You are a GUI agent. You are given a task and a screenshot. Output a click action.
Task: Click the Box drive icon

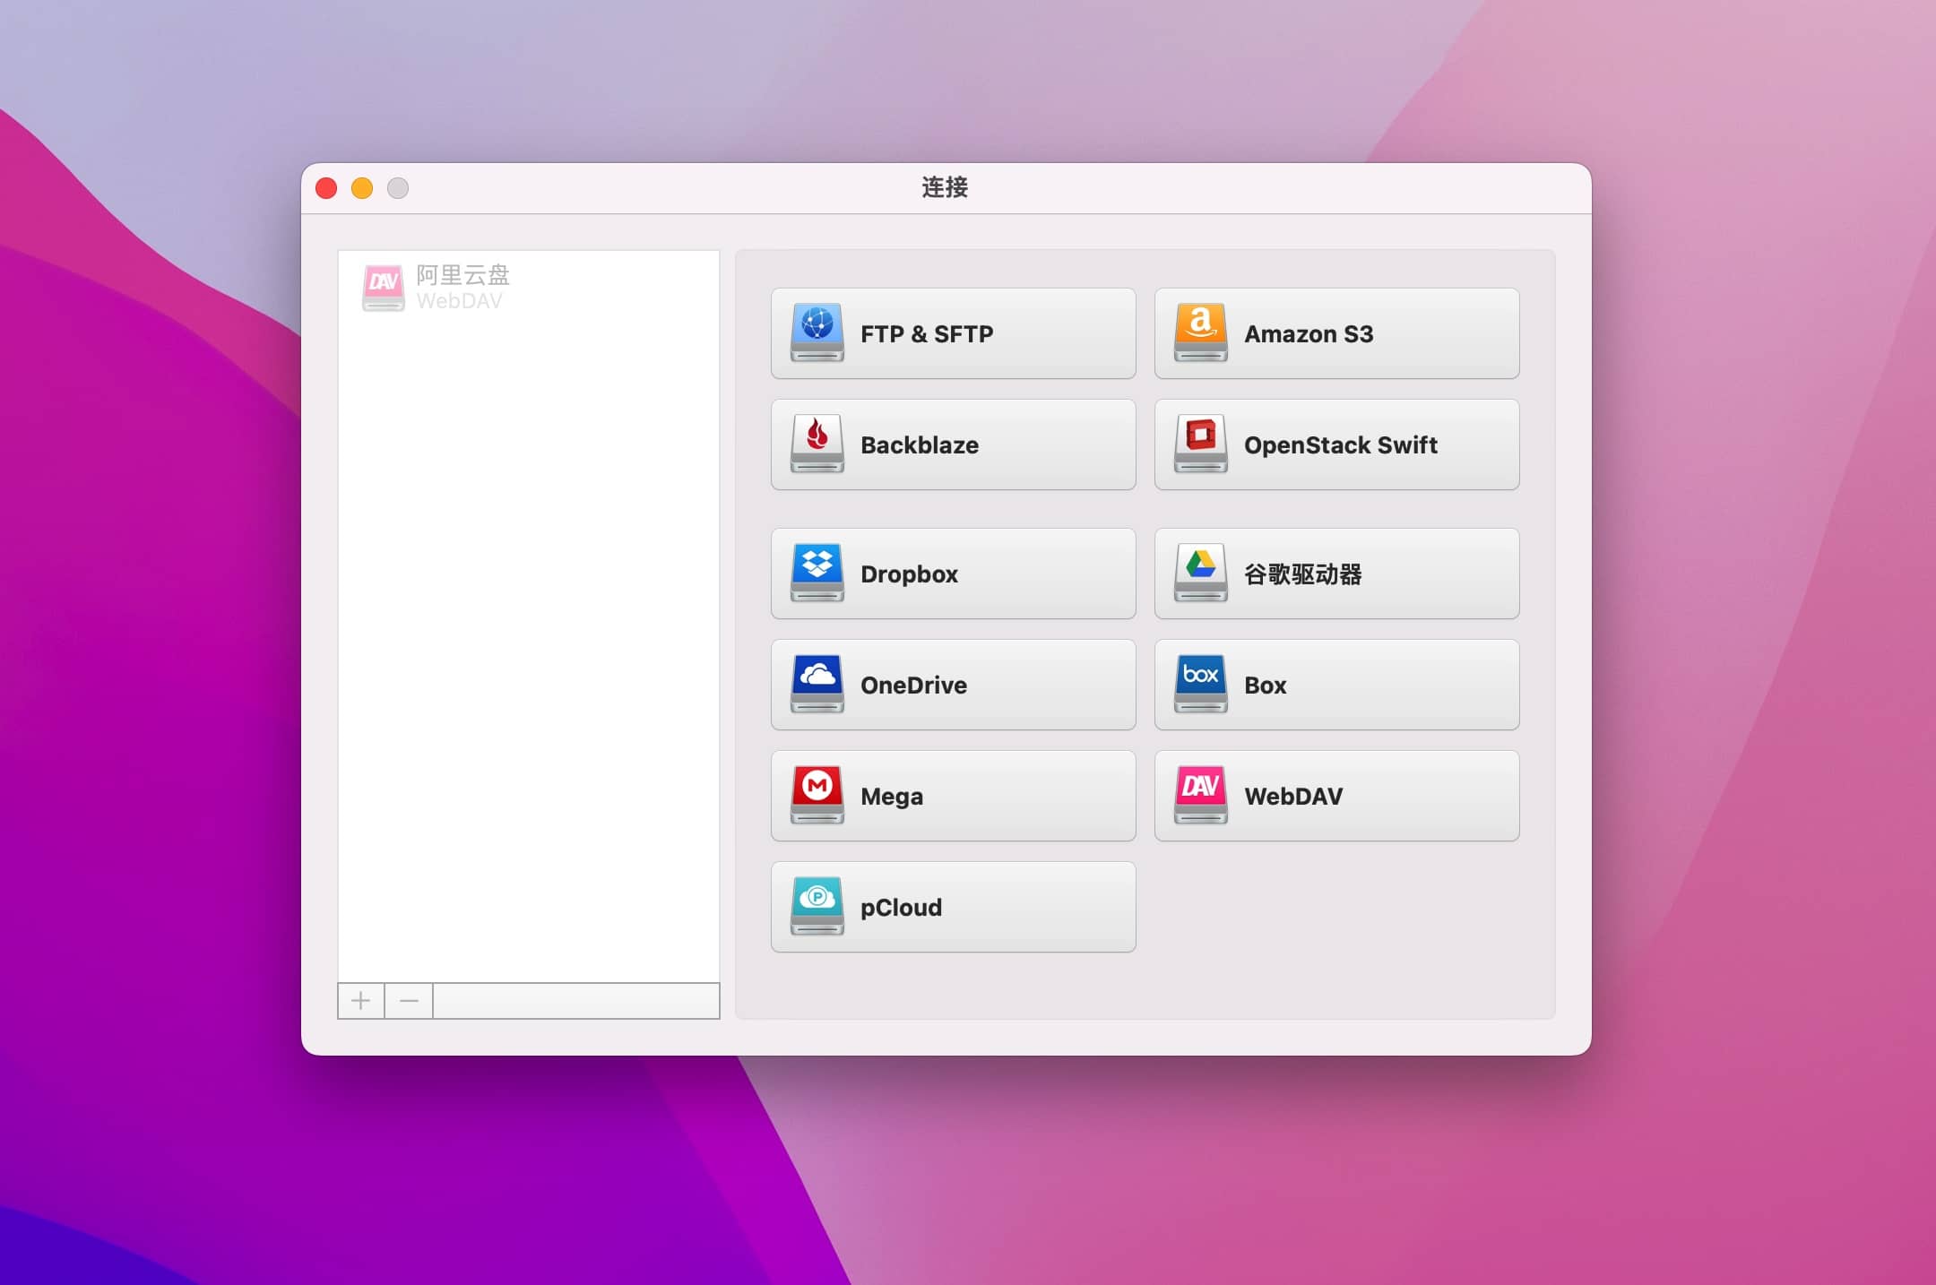click(1200, 684)
